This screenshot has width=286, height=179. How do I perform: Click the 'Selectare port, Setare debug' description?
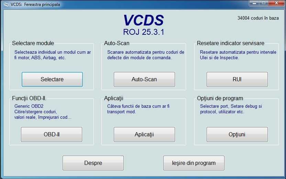click(231, 109)
